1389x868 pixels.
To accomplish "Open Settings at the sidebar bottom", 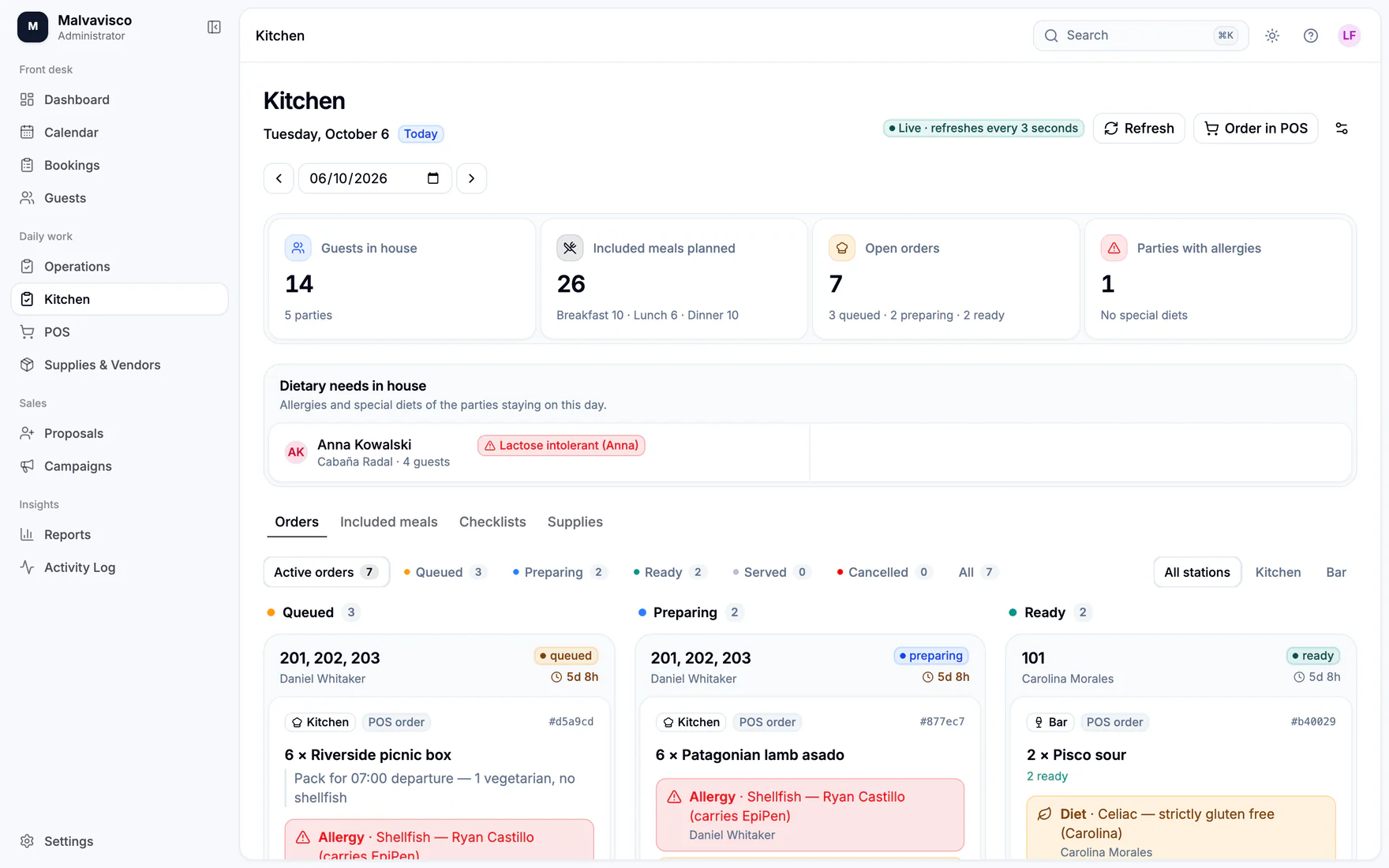I will pos(120,841).
